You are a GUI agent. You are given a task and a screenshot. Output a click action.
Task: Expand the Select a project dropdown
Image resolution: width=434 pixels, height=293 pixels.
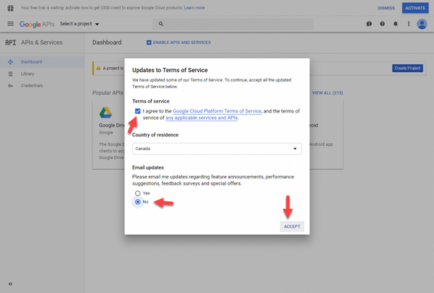(x=80, y=24)
